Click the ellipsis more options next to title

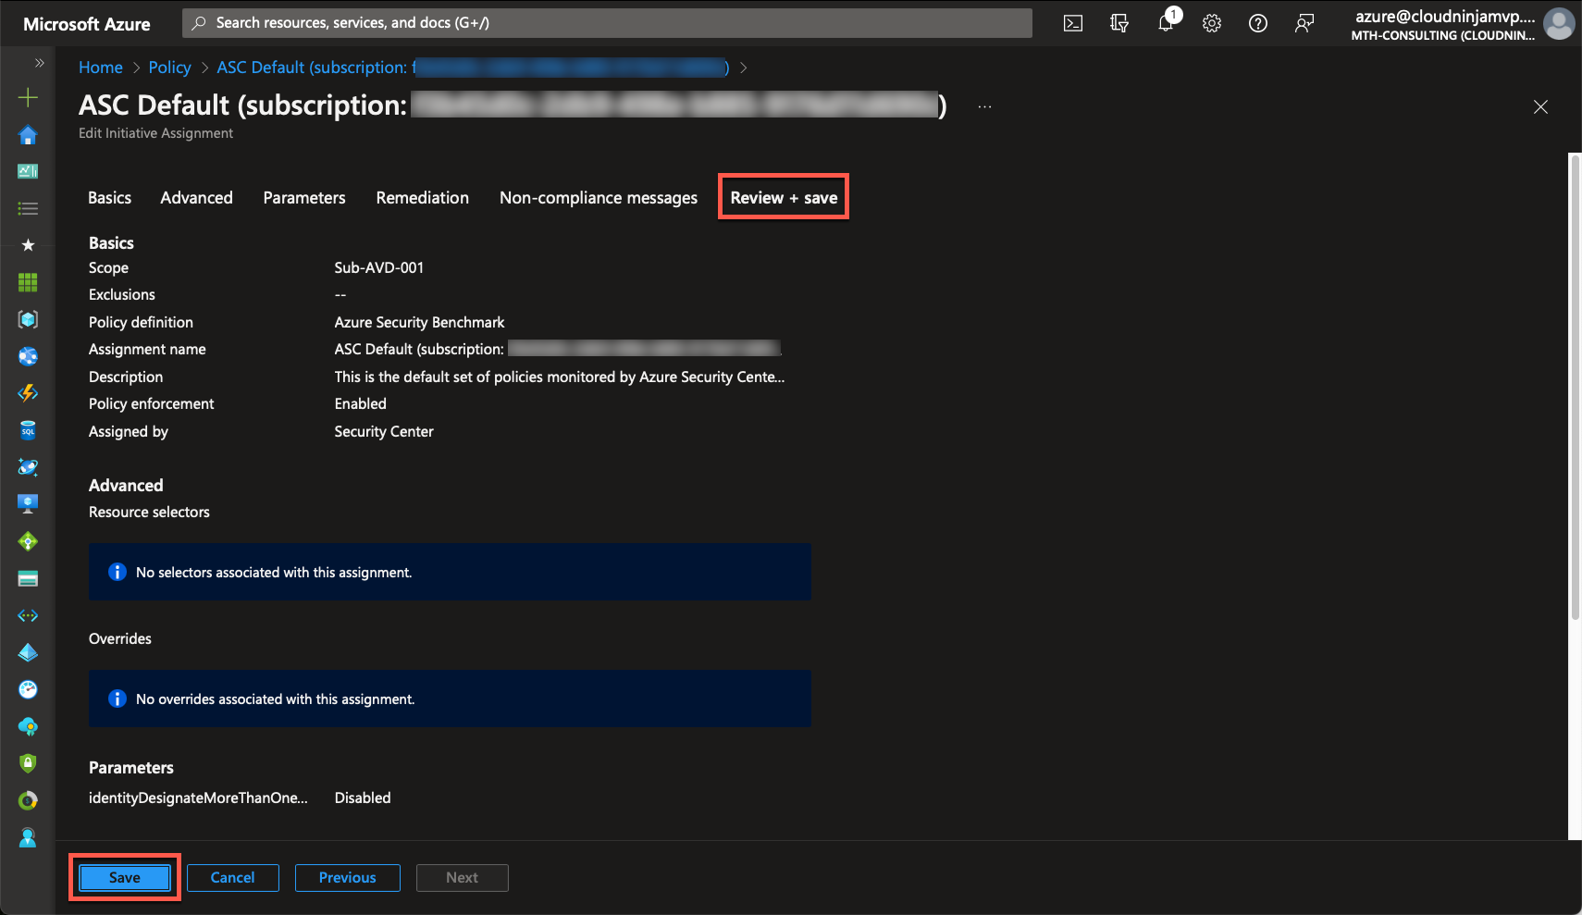tap(984, 107)
